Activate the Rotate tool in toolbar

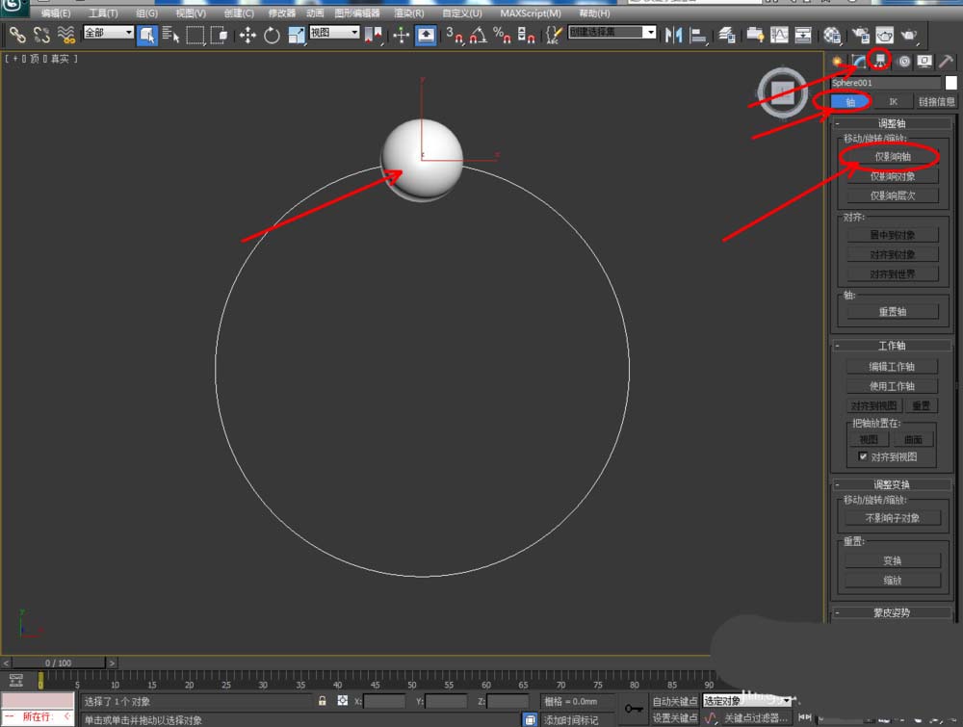(272, 35)
